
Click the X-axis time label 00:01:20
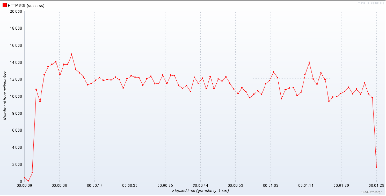tap(341, 185)
